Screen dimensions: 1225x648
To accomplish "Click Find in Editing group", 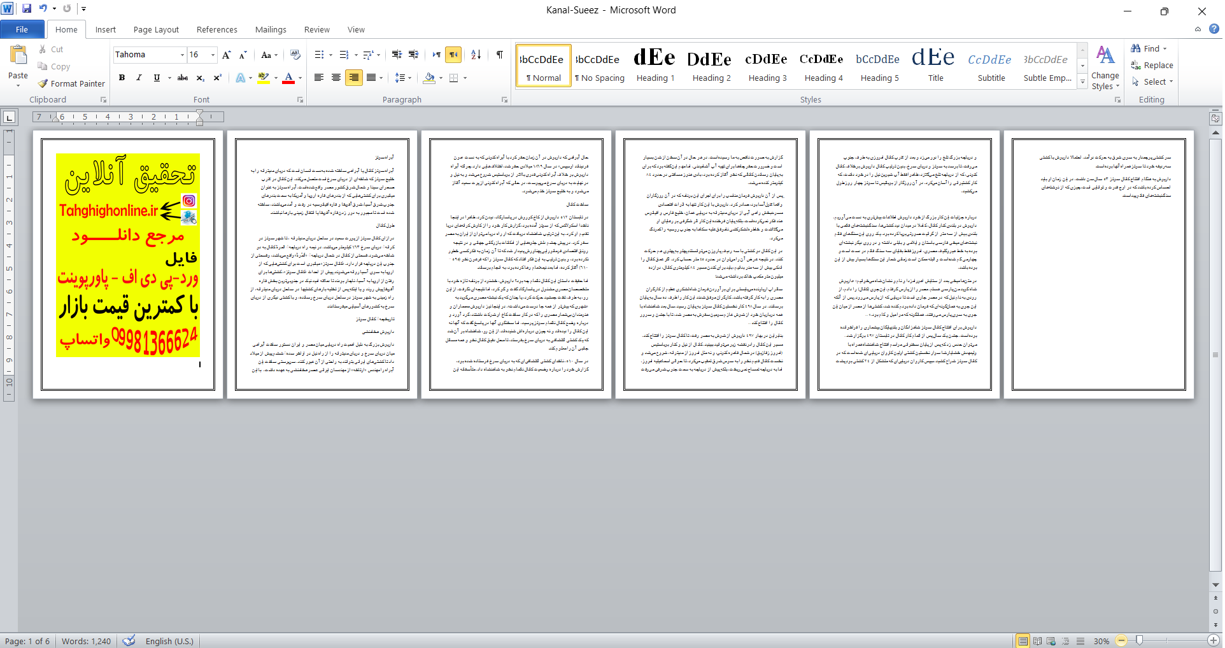I will click(x=1149, y=48).
